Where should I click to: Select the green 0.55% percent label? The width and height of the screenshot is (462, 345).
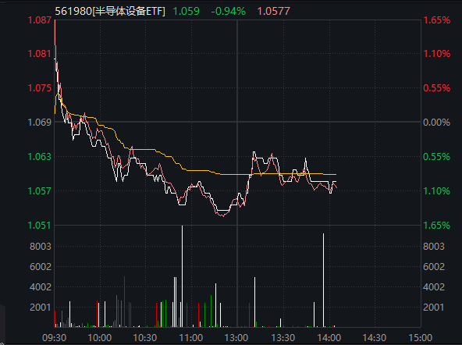point(437,156)
